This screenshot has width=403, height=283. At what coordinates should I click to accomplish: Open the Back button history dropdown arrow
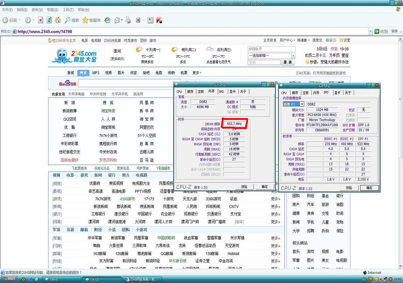click(19, 20)
